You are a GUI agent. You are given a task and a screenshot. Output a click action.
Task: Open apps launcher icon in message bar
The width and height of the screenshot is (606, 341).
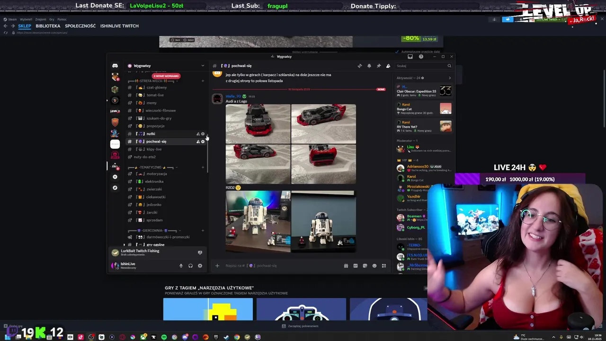coord(384,266)
